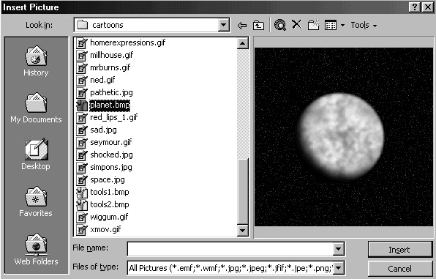Open Search the Web icon

pyautogui.click(x=279, y=25)
